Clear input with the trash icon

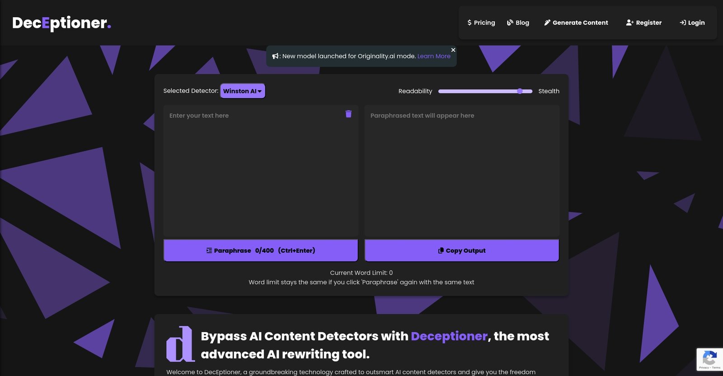click(348, 114)
